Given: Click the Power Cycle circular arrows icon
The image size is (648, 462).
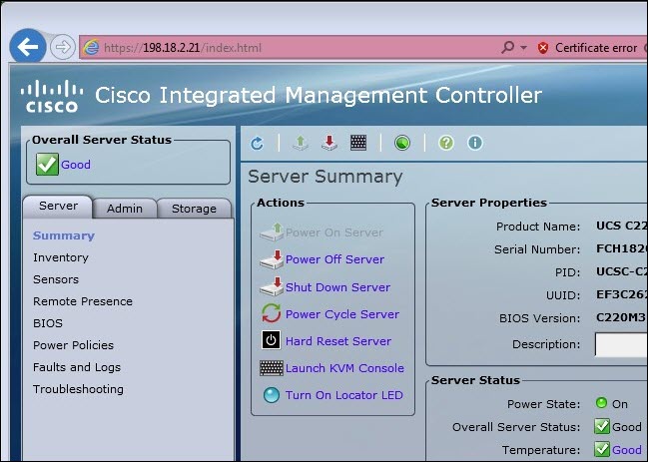Looking at the screenshot, I should 272,313.
